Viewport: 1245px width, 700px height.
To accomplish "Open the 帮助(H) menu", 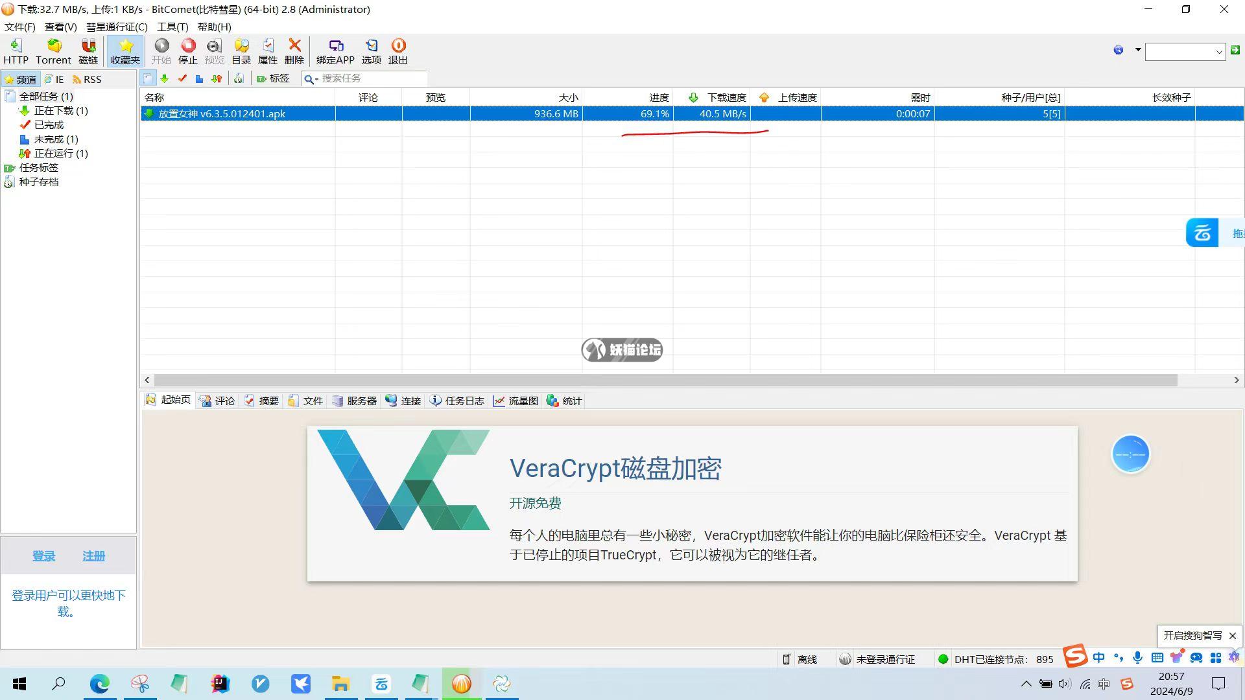I will [x=214, y=27].
